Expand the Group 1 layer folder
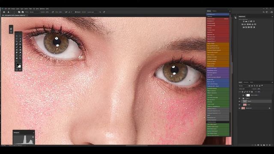The height and width of the screenshot is (154, 274). [x=241, y=98]
